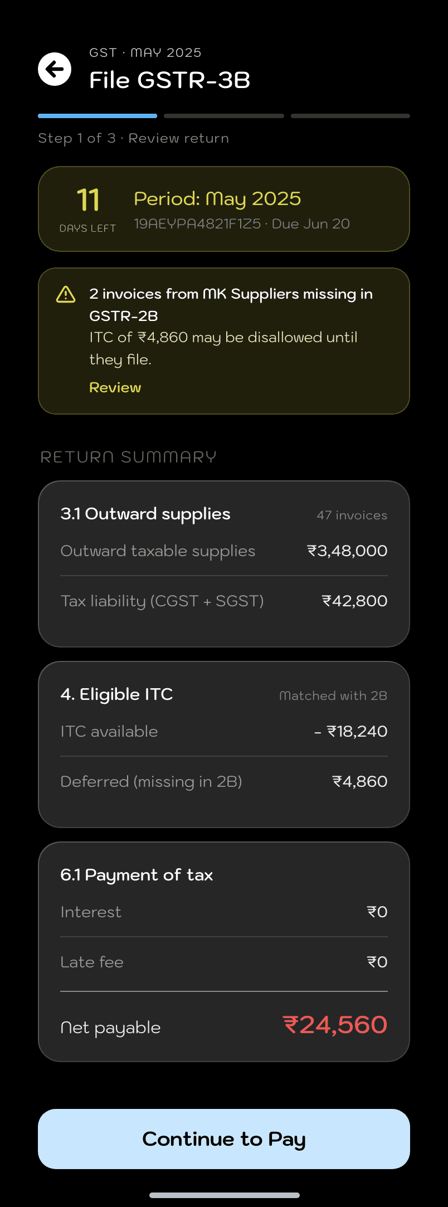The height and width of the screenshot is (1207, 448).
Task: Tap the Net payable ₹24,560 amount
Action: coord(335,1025)
